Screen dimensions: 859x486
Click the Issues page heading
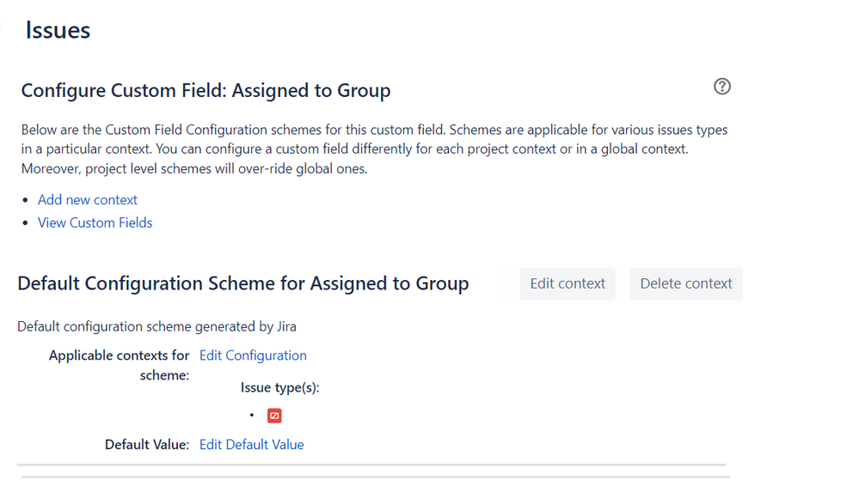(x=58, y=30)
